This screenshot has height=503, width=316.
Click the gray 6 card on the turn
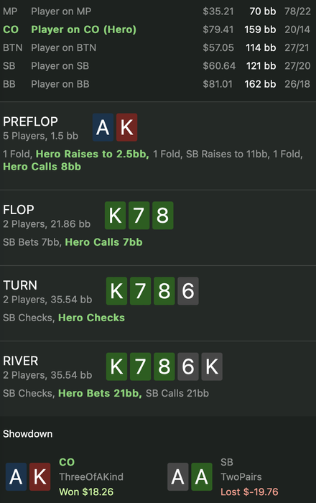[x=188, y=291]
